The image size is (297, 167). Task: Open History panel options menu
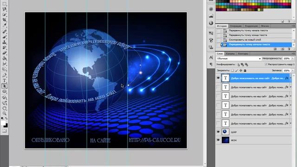(x=294, y=26)
